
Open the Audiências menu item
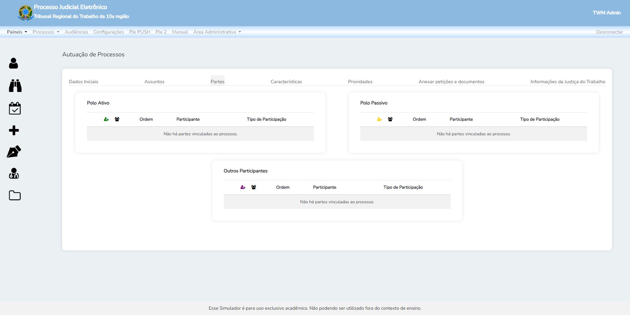pos(76,32)
